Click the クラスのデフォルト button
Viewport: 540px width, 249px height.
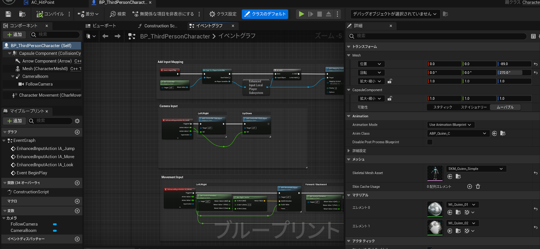point(265,14)
